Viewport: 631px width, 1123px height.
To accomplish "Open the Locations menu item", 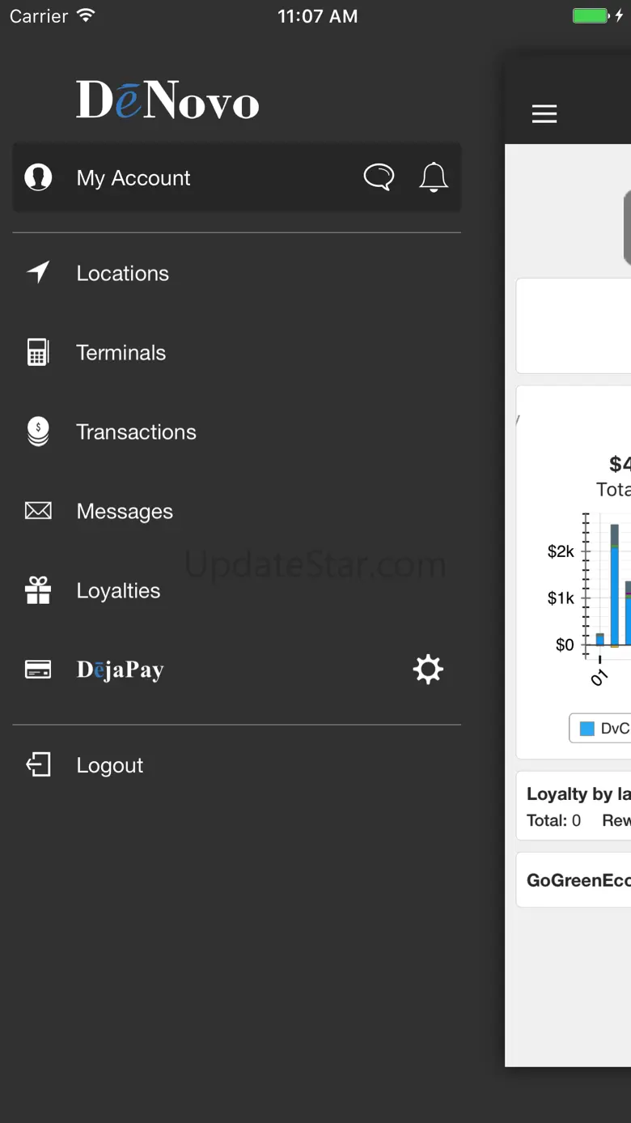I will (x=123, y=274).
